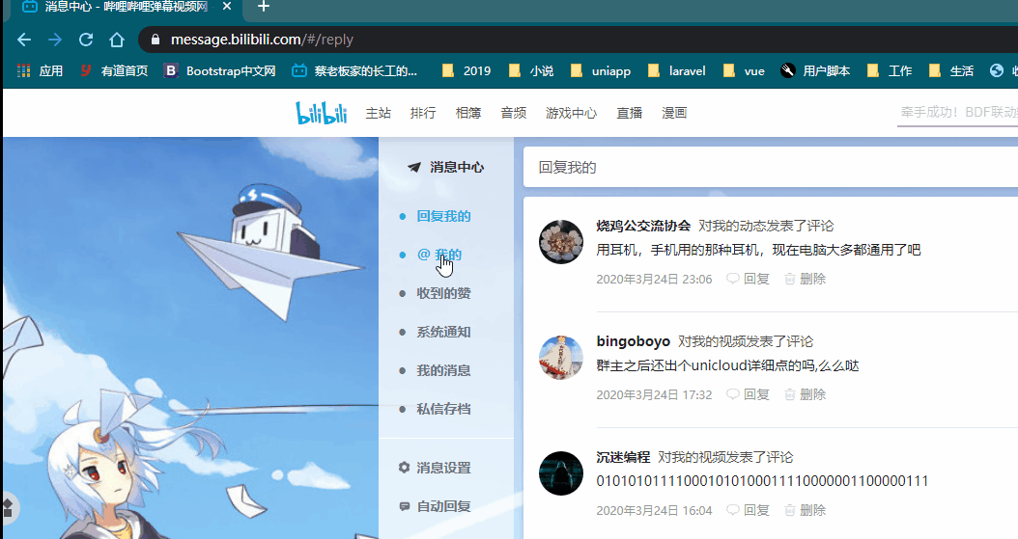The height and width of the screenshot is (539, 1018).
Task: Open the vue bookmark folder
Action: [744, 70]
